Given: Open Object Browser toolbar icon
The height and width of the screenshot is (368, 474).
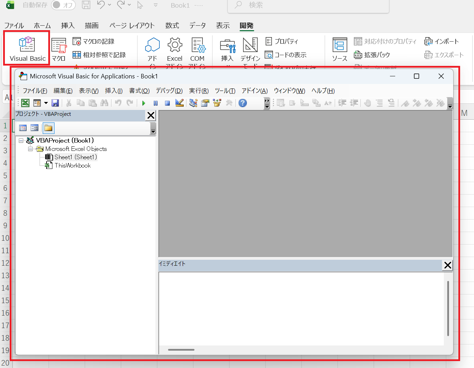Looking at the screenshot, I should click(x=217, y=103).
